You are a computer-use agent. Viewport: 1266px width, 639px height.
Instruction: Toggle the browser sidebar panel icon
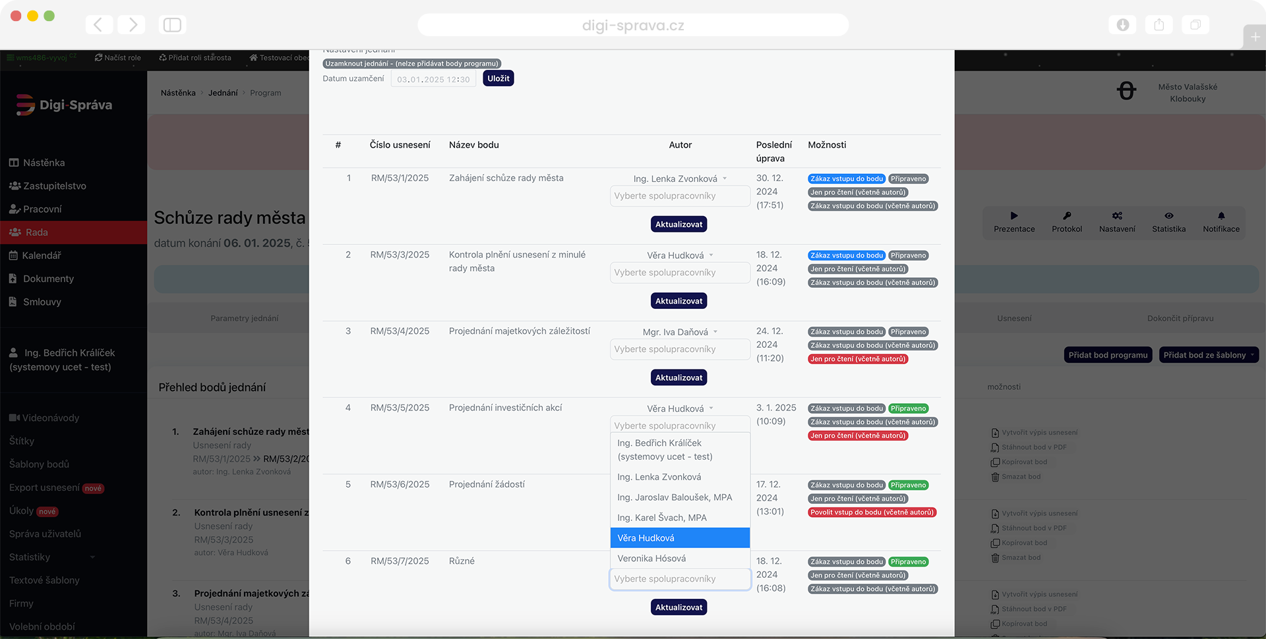click(172, 25)
